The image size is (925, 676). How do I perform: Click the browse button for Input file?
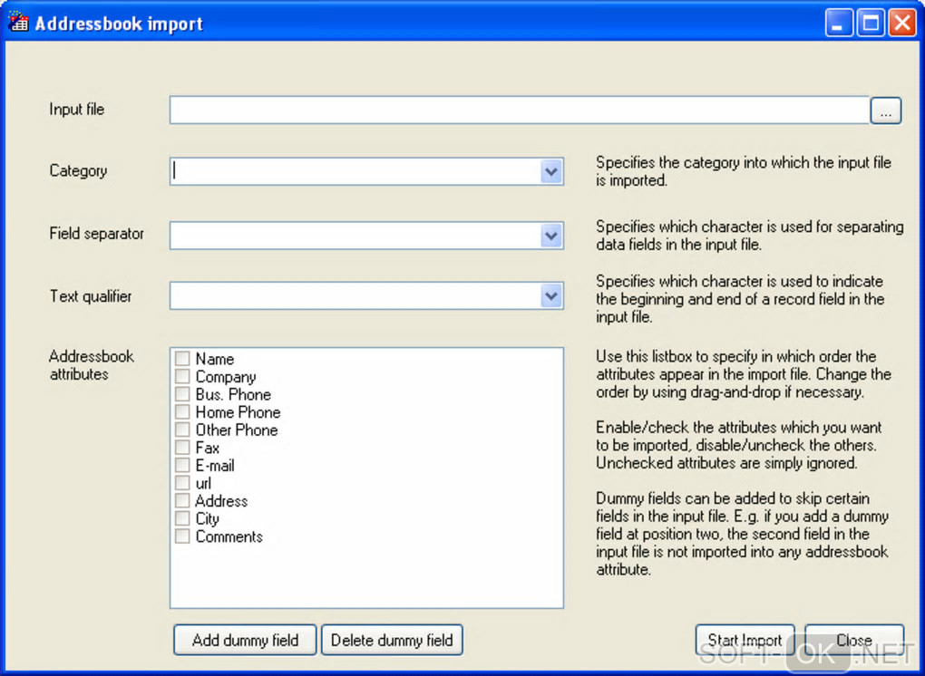tap(886, 111)
